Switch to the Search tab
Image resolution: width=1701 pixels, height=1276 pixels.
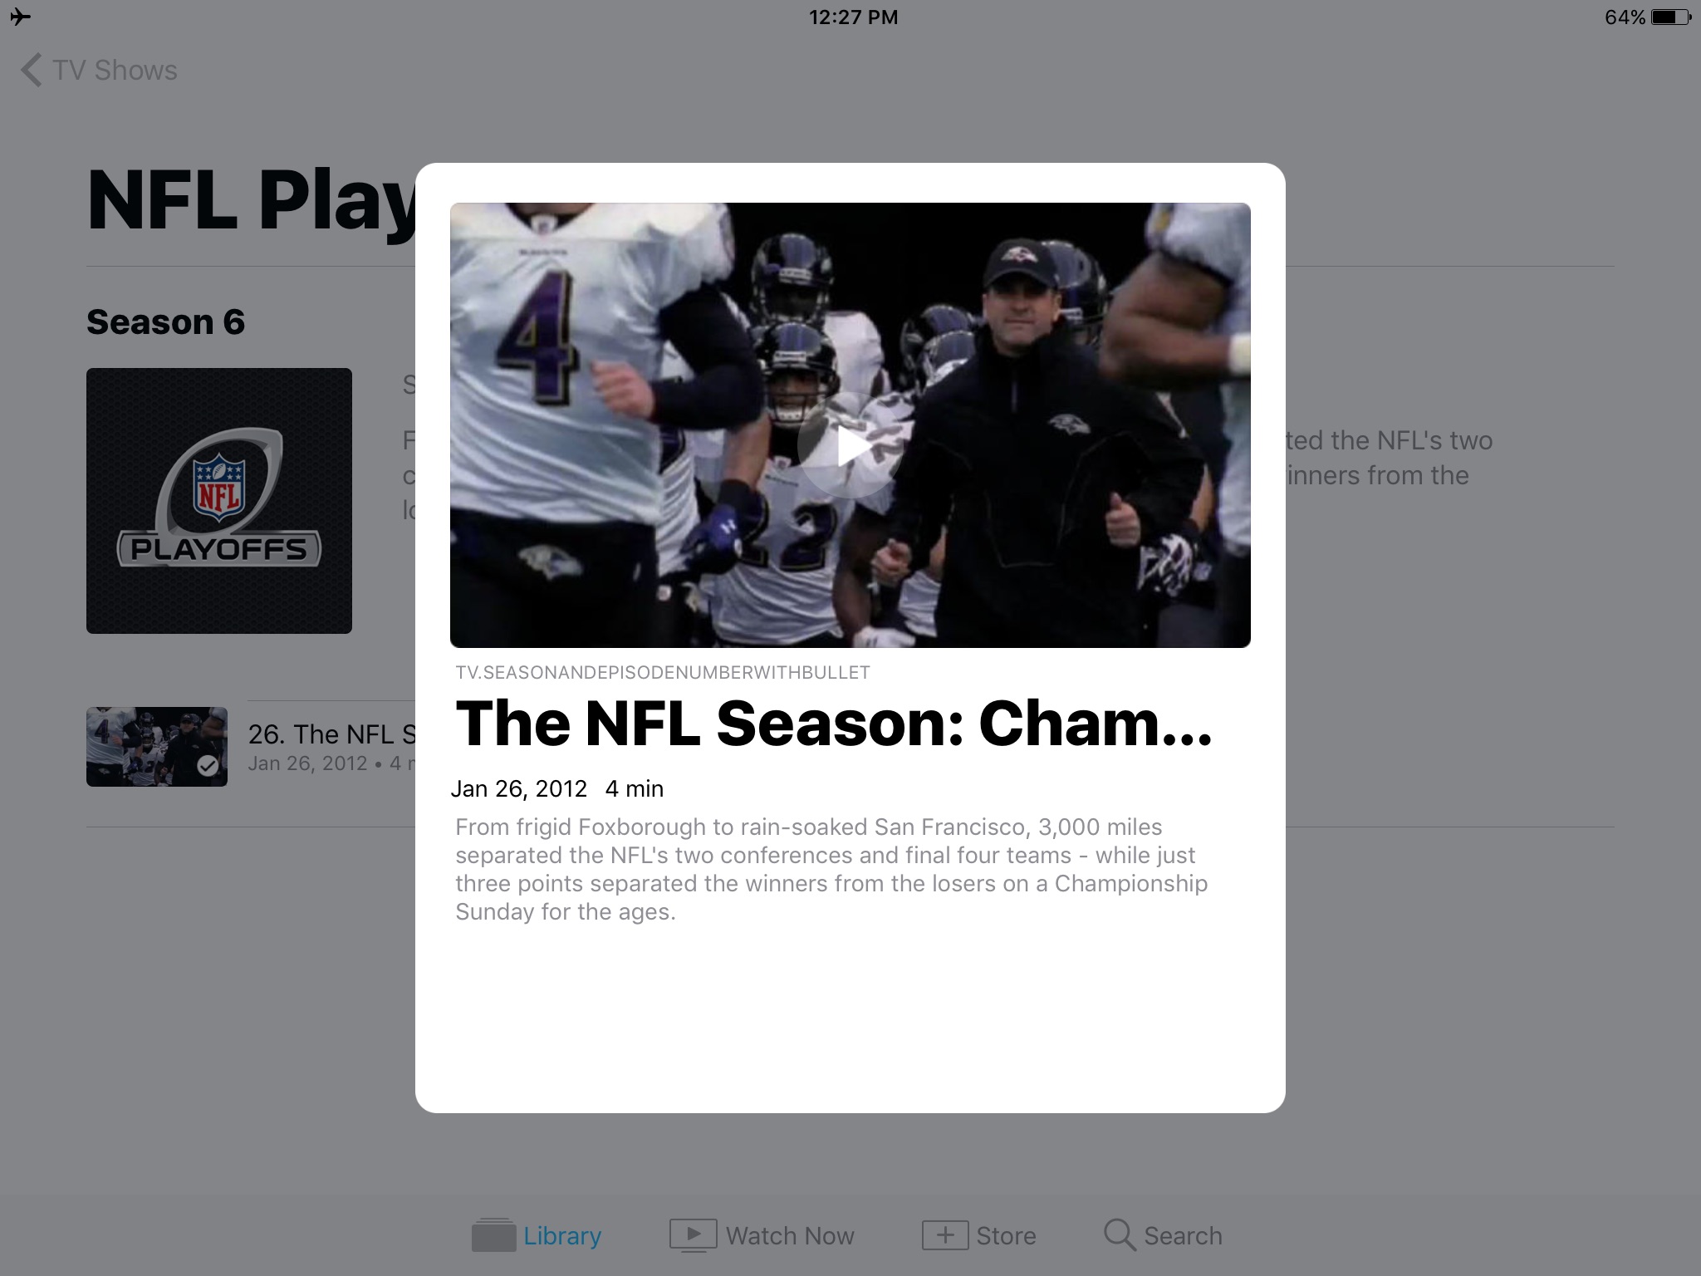coord(1163,1235)
